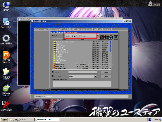This screenshot has height=122, width=162.
Task: Expand the Look in drive dropdown
Action: pyautogui.click(x=97, y=36)
